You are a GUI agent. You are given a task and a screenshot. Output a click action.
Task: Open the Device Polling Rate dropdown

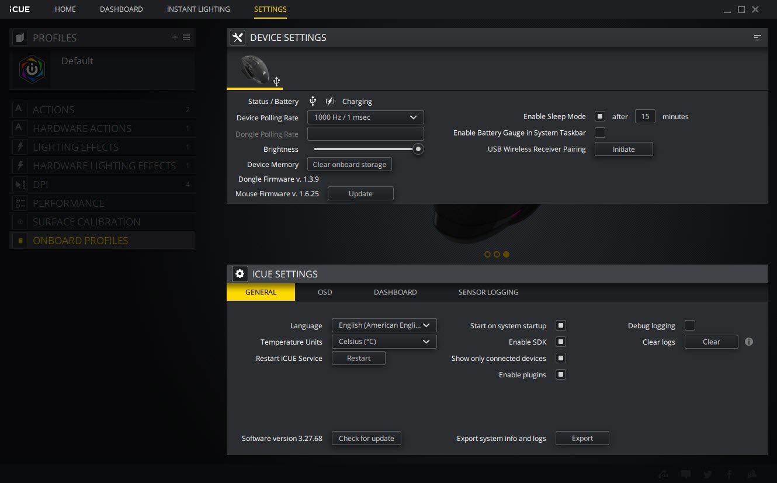click(366, 117)
